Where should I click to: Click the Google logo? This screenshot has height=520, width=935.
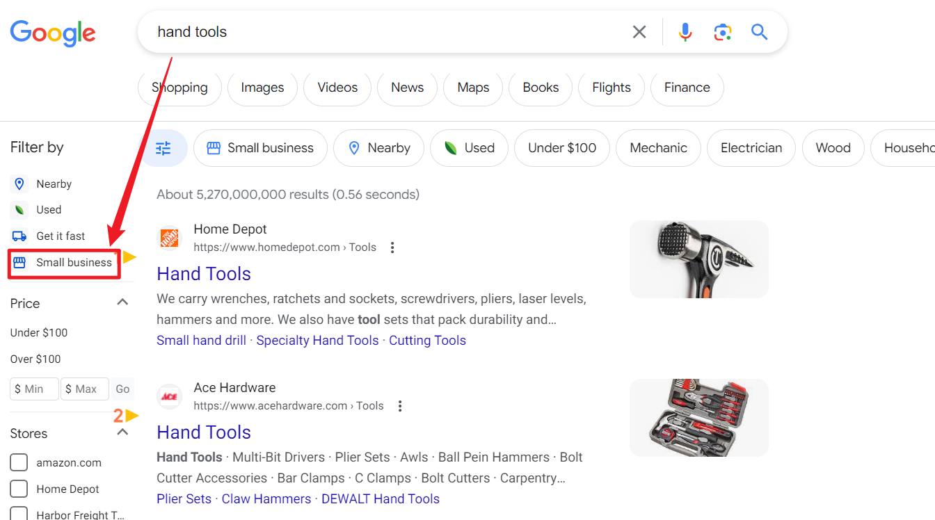click(x=53, y=33)
